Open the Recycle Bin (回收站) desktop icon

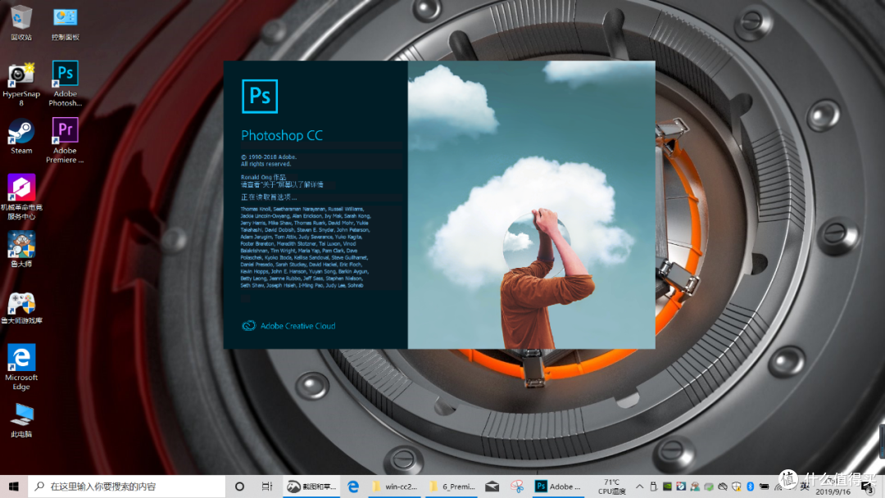(20, 23)
